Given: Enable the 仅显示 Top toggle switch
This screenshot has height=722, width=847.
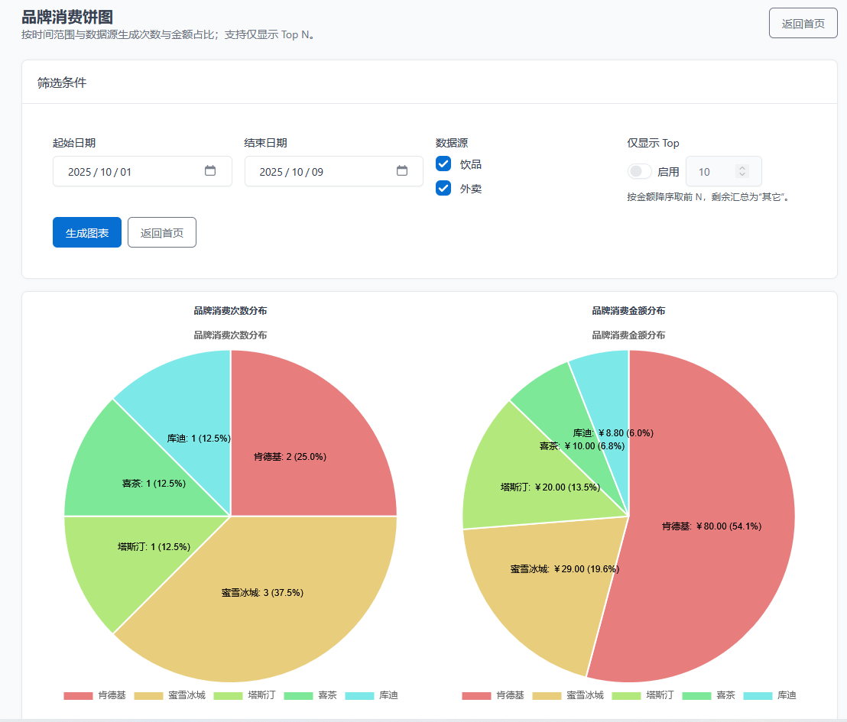Looking at the screenshot, I should coord(639,172).
